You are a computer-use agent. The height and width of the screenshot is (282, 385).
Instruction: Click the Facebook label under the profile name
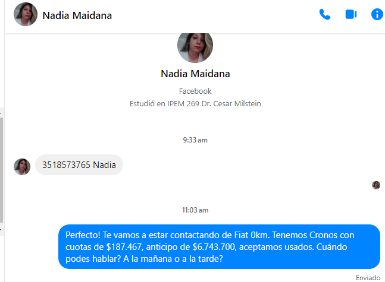point(195,91)
